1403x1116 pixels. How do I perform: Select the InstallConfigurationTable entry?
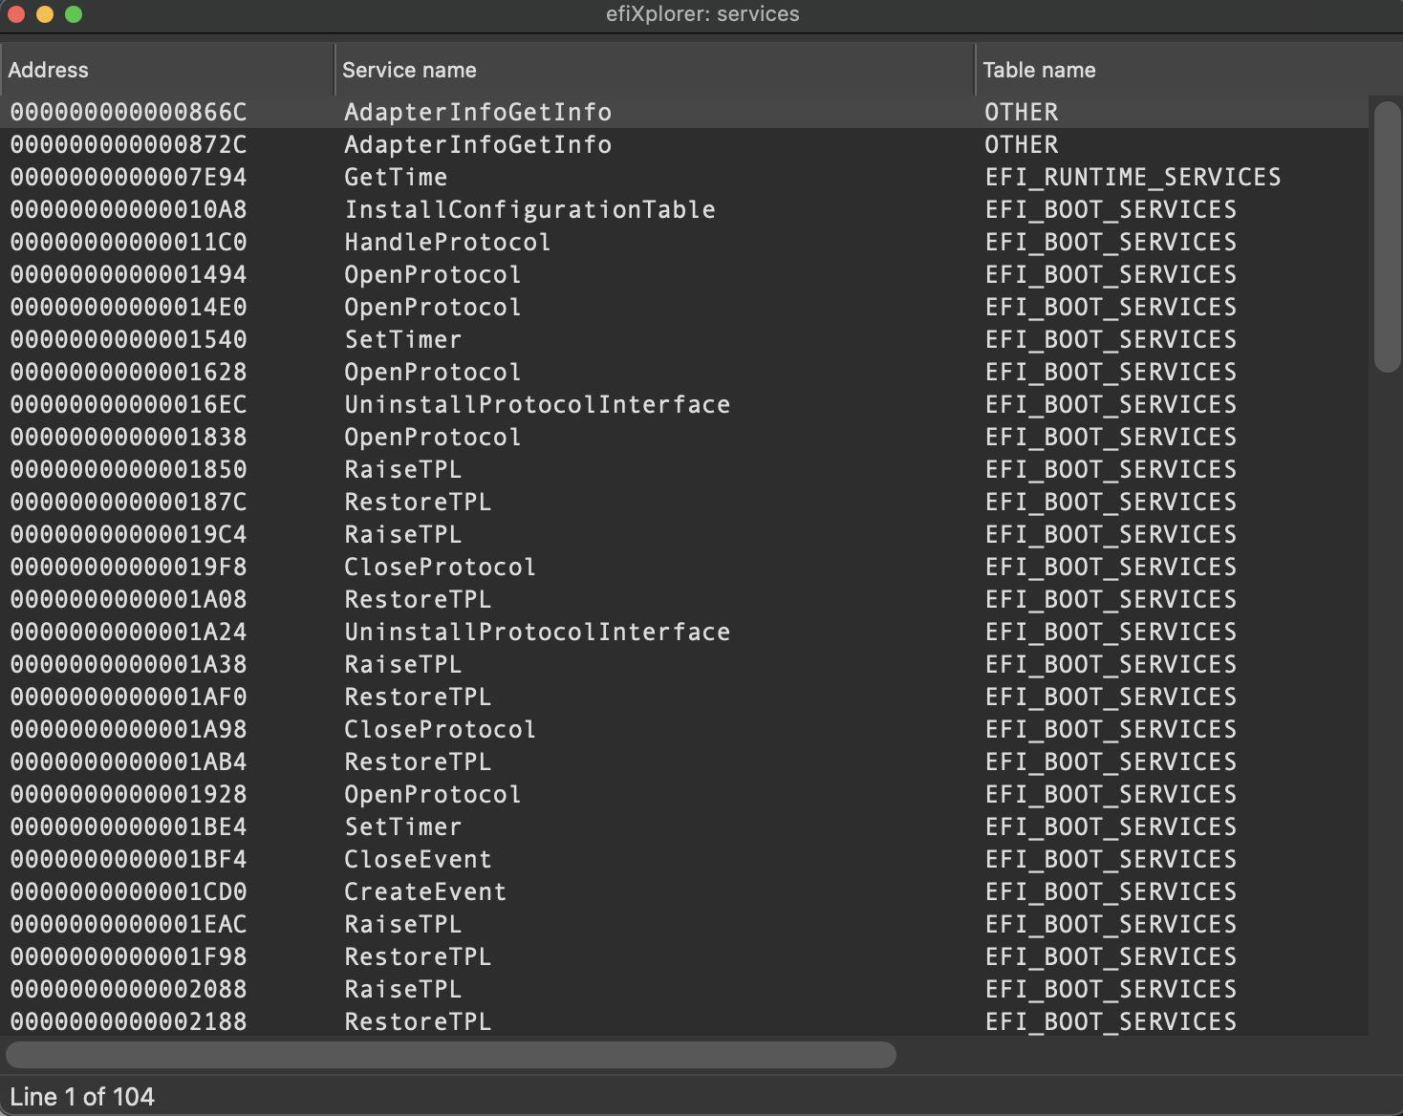[529, 209]
